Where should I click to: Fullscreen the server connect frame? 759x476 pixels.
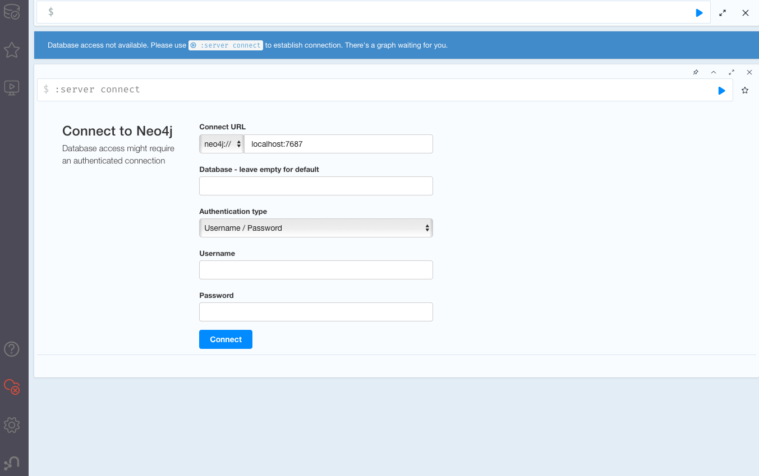click(732, 72)
